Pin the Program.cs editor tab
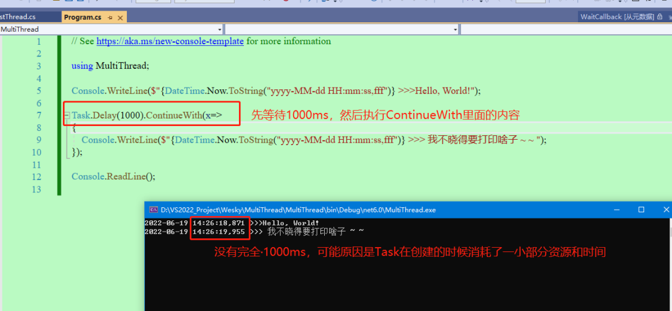The height and width of the screenshot is (311, 672). [x=110, y=18]
